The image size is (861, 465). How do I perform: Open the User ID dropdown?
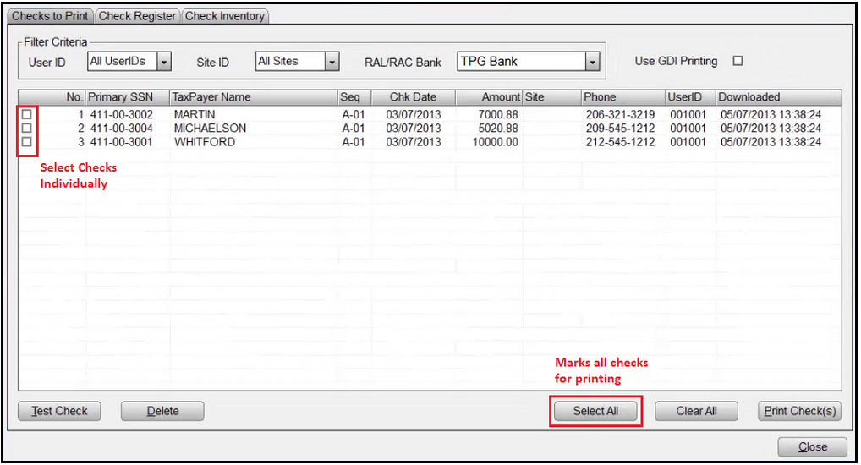pyautogui.click(x=164, y=62)
